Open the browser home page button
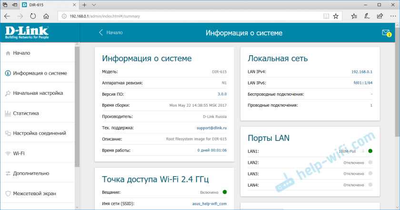This screenshot has height=210, width=400. (46, 16)
